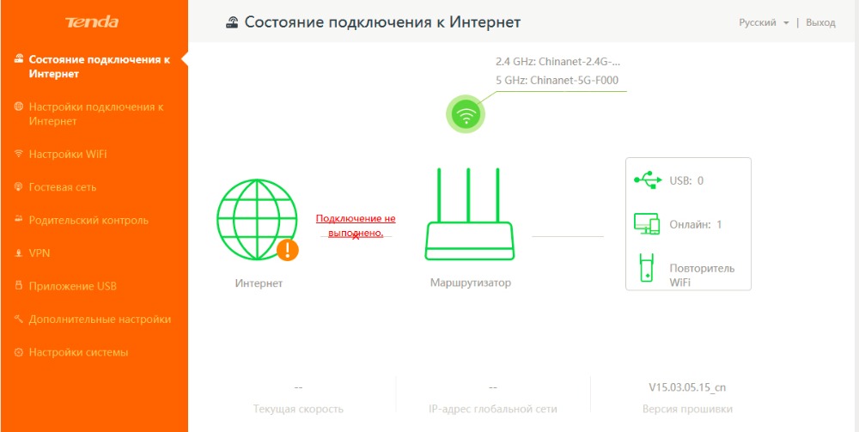The image size is (859, 432).
Task: Click the guest network sidebar icon
Action: pos(19,187)
